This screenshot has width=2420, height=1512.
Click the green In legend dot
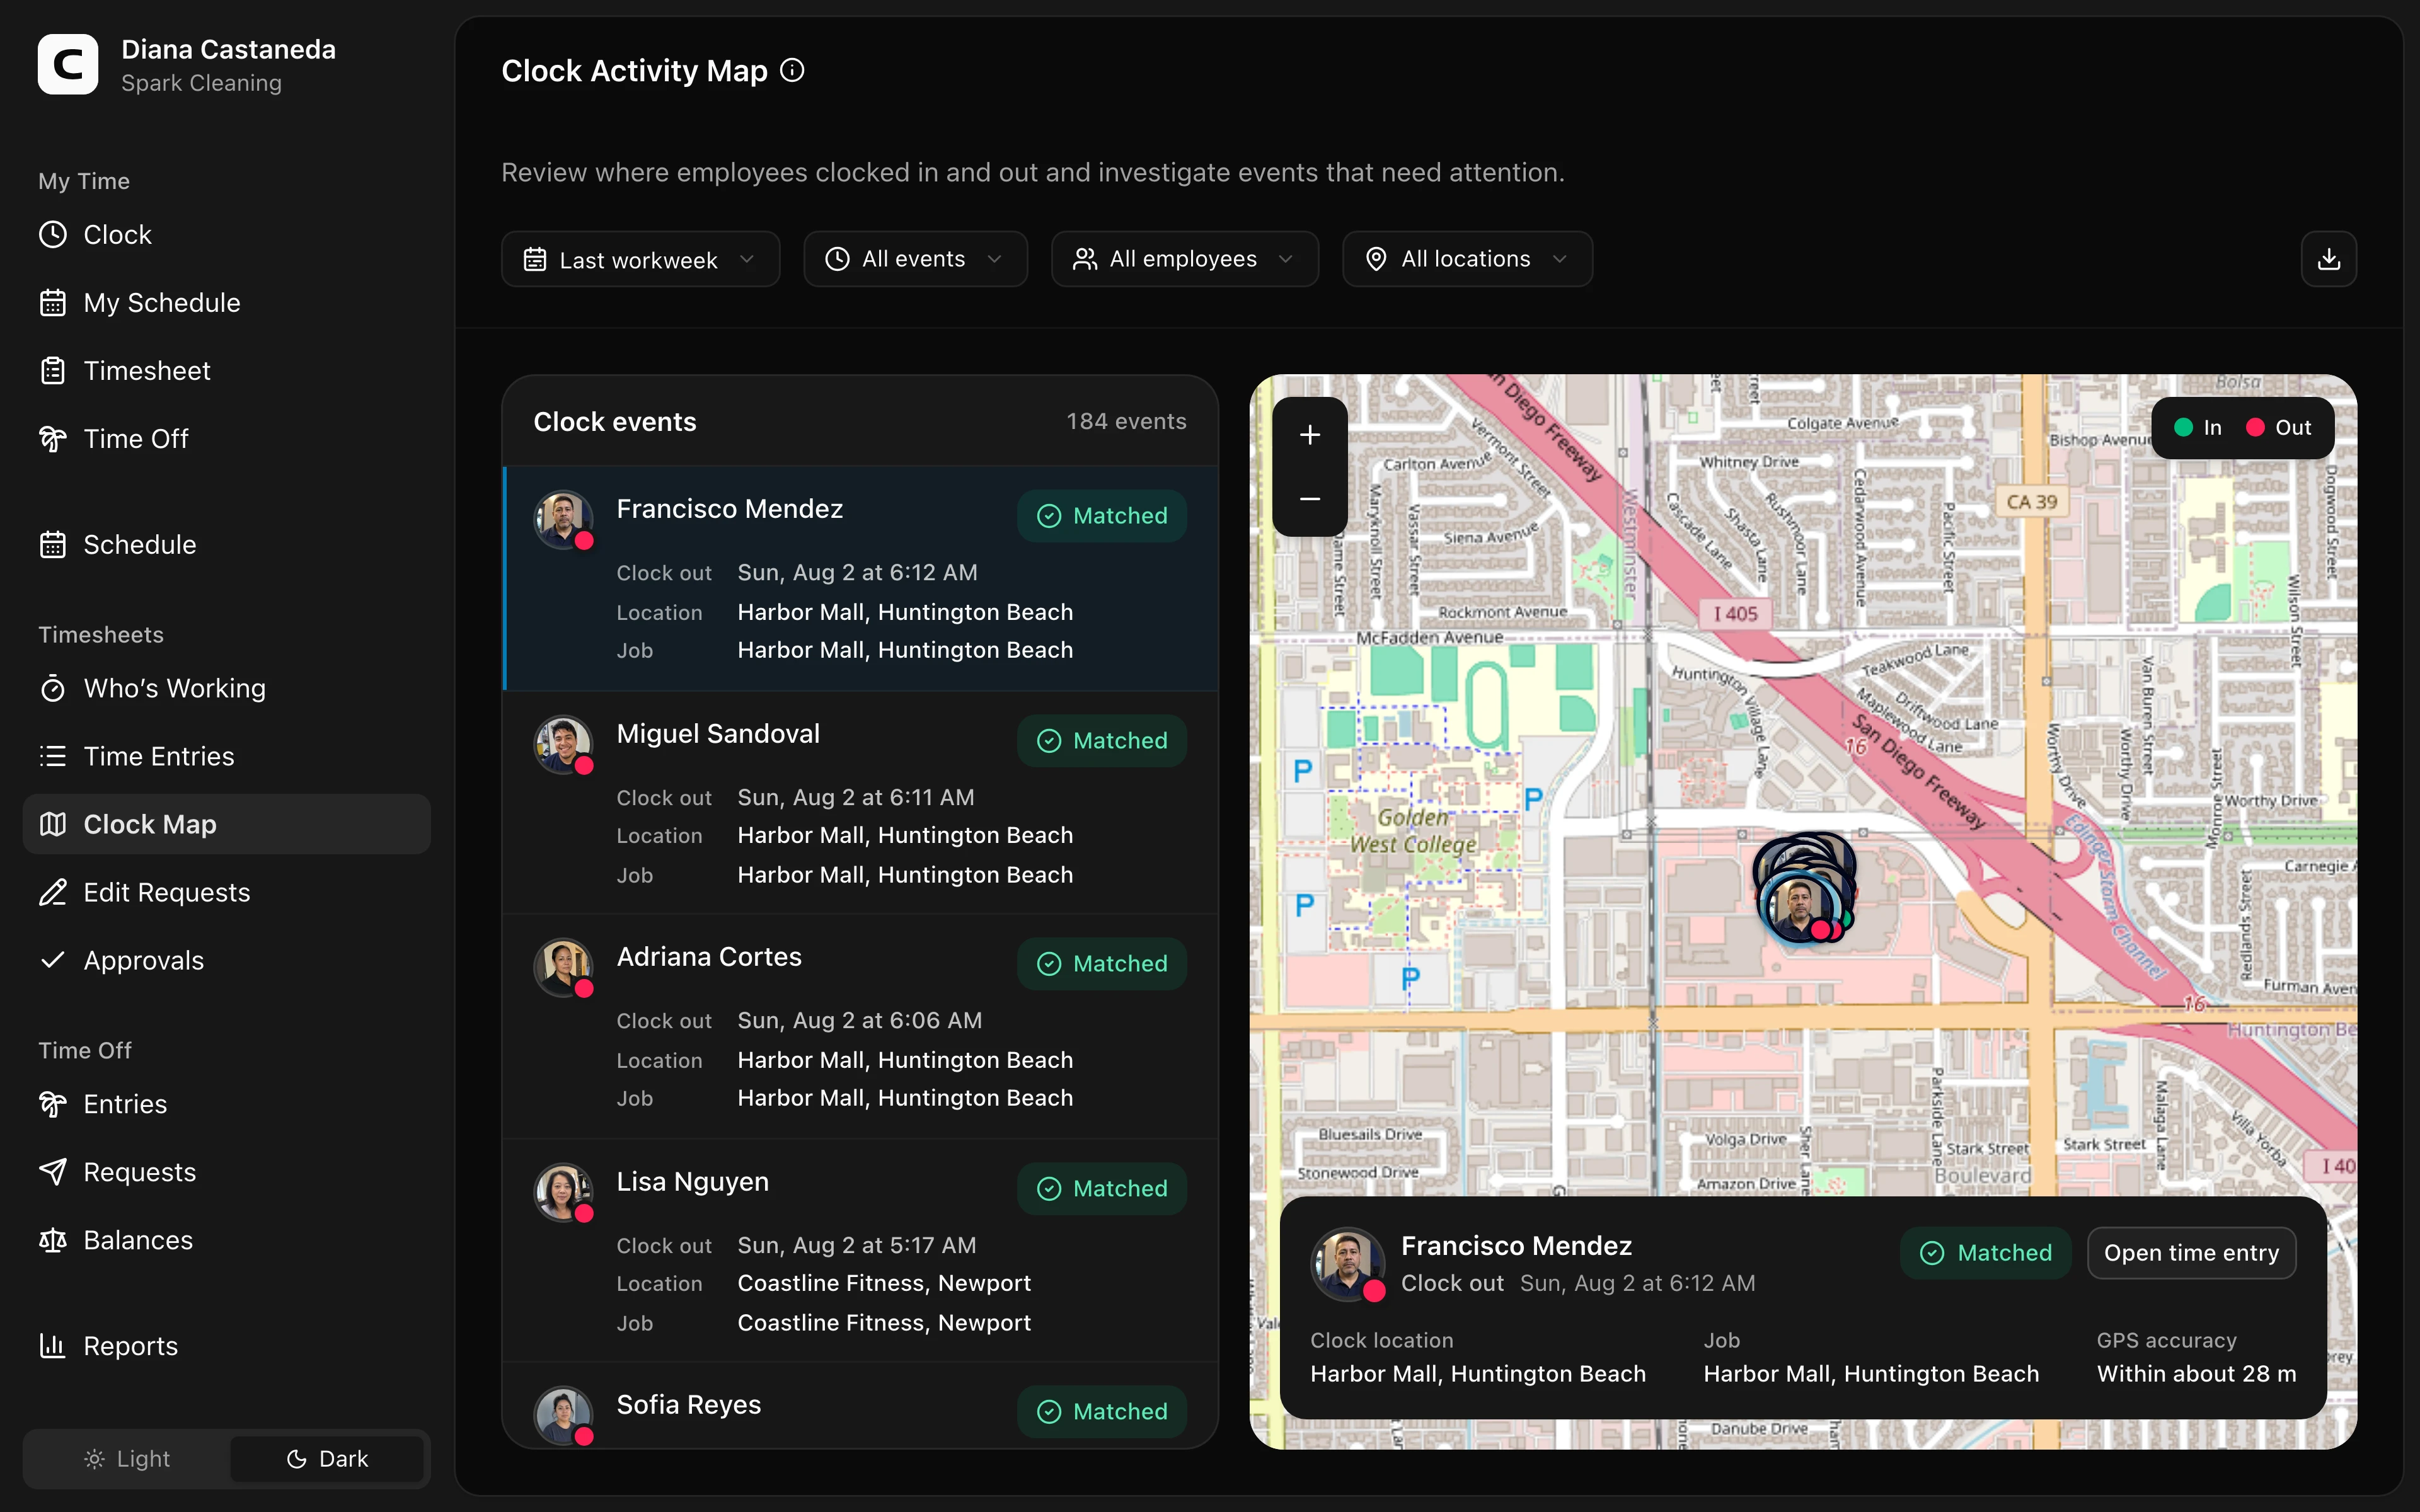2183,428
